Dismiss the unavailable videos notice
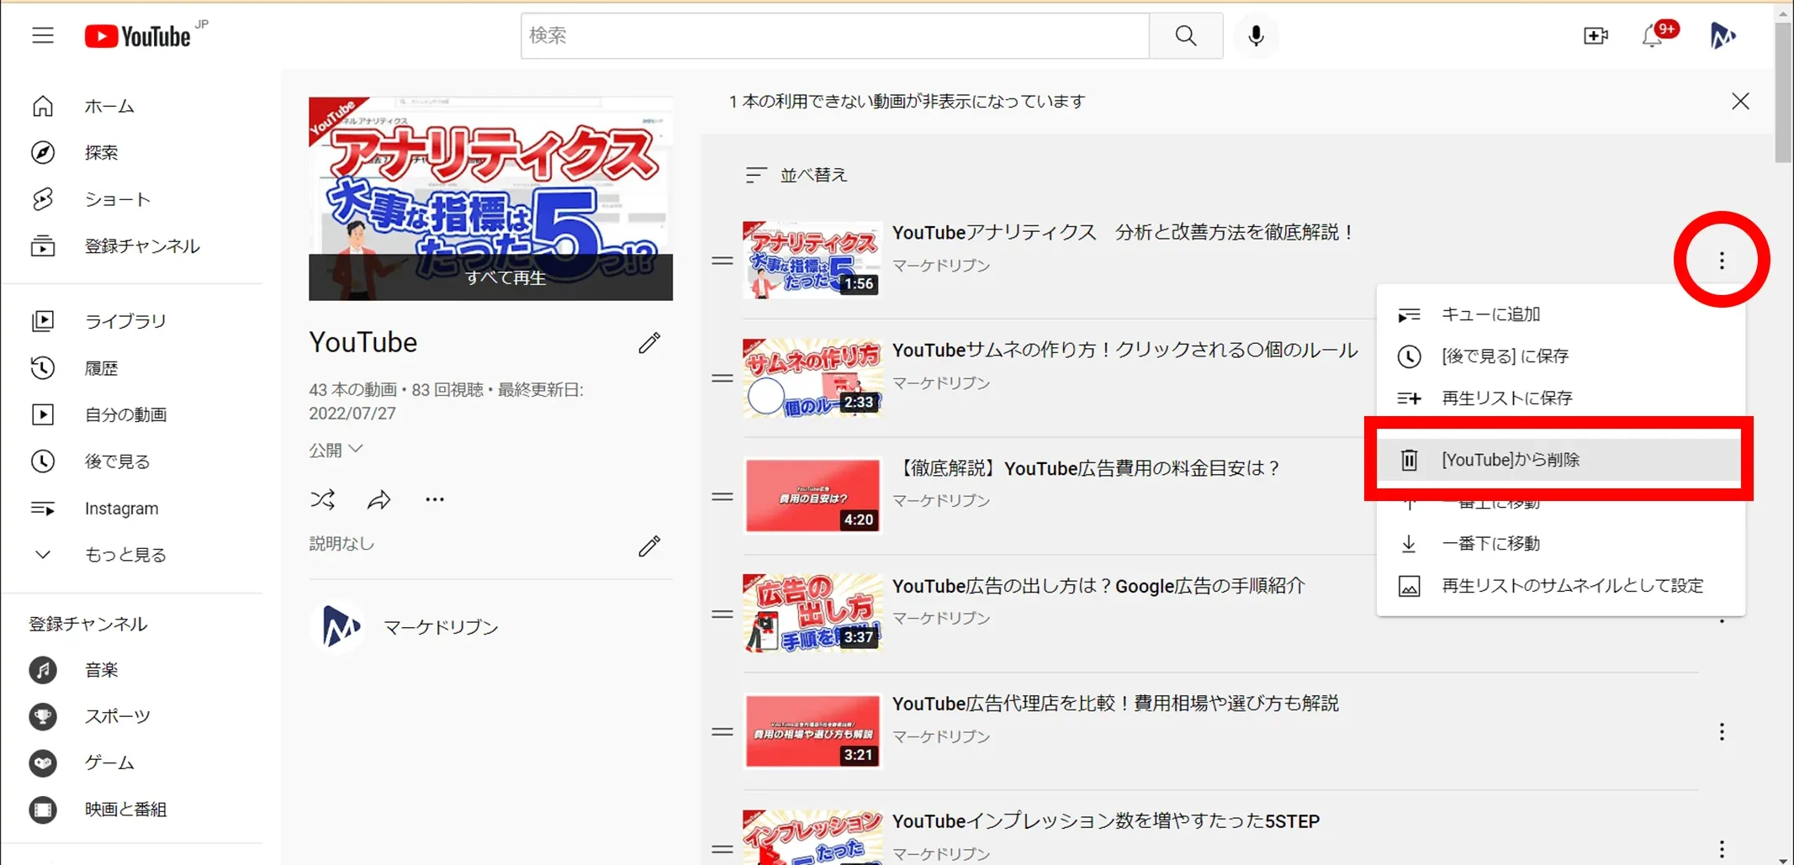Screen dimensions: 1794x865 coord(1740,102)
